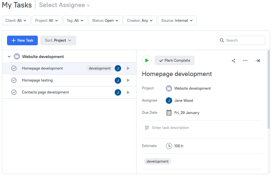Click the estimate clock icon
The height and width of the screenshot is (175, 271).
click(x=169, y=146)
